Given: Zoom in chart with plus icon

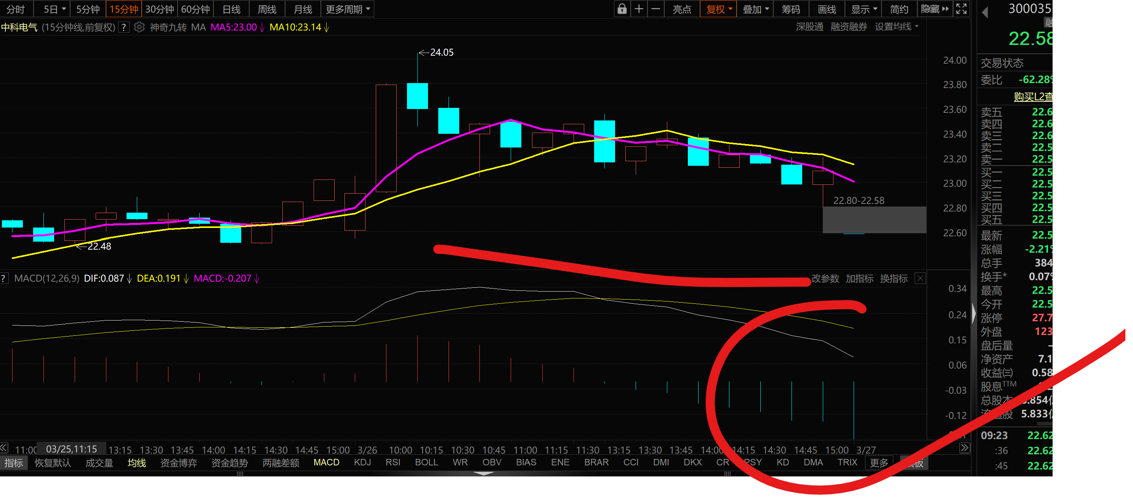Looking at the screenshot, I should pos(639,9).
